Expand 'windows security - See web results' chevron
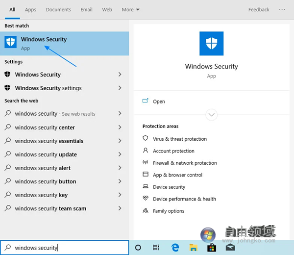Screen dimensions: 294x255 [x=120, y=113]
